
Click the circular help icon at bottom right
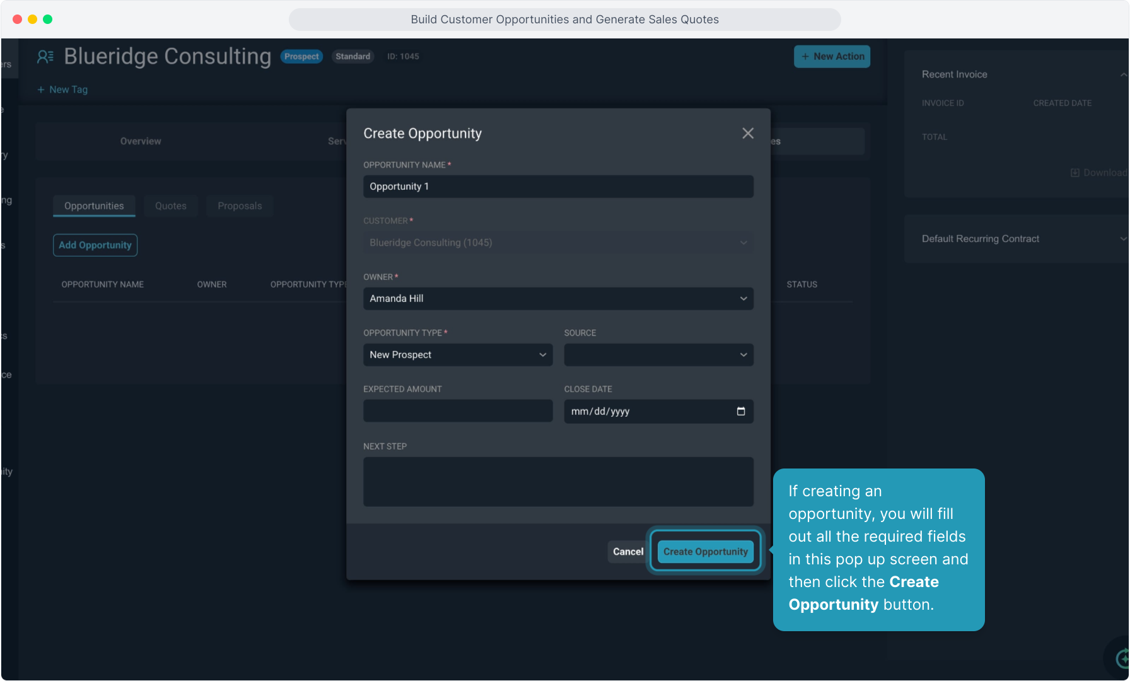(x=1122, y=659)
